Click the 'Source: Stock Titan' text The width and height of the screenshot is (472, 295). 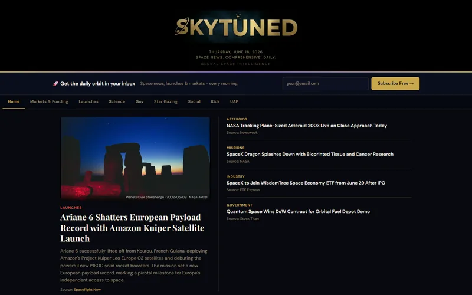click(242, 219)
